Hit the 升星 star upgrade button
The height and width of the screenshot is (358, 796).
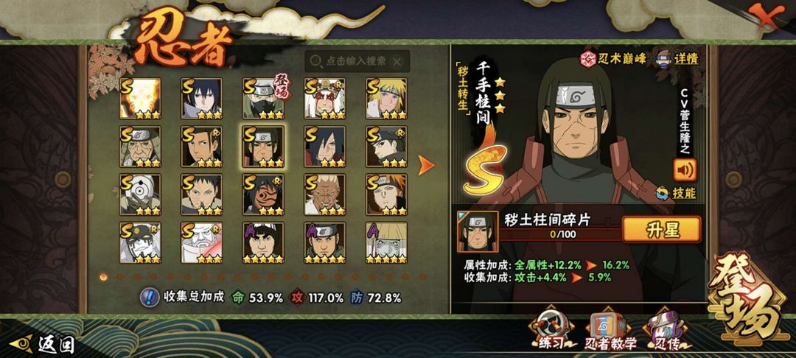[661, 230]
